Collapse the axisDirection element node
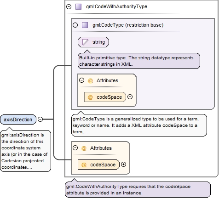Viewport: 219px width, 199px height. (x=40, y=119)
